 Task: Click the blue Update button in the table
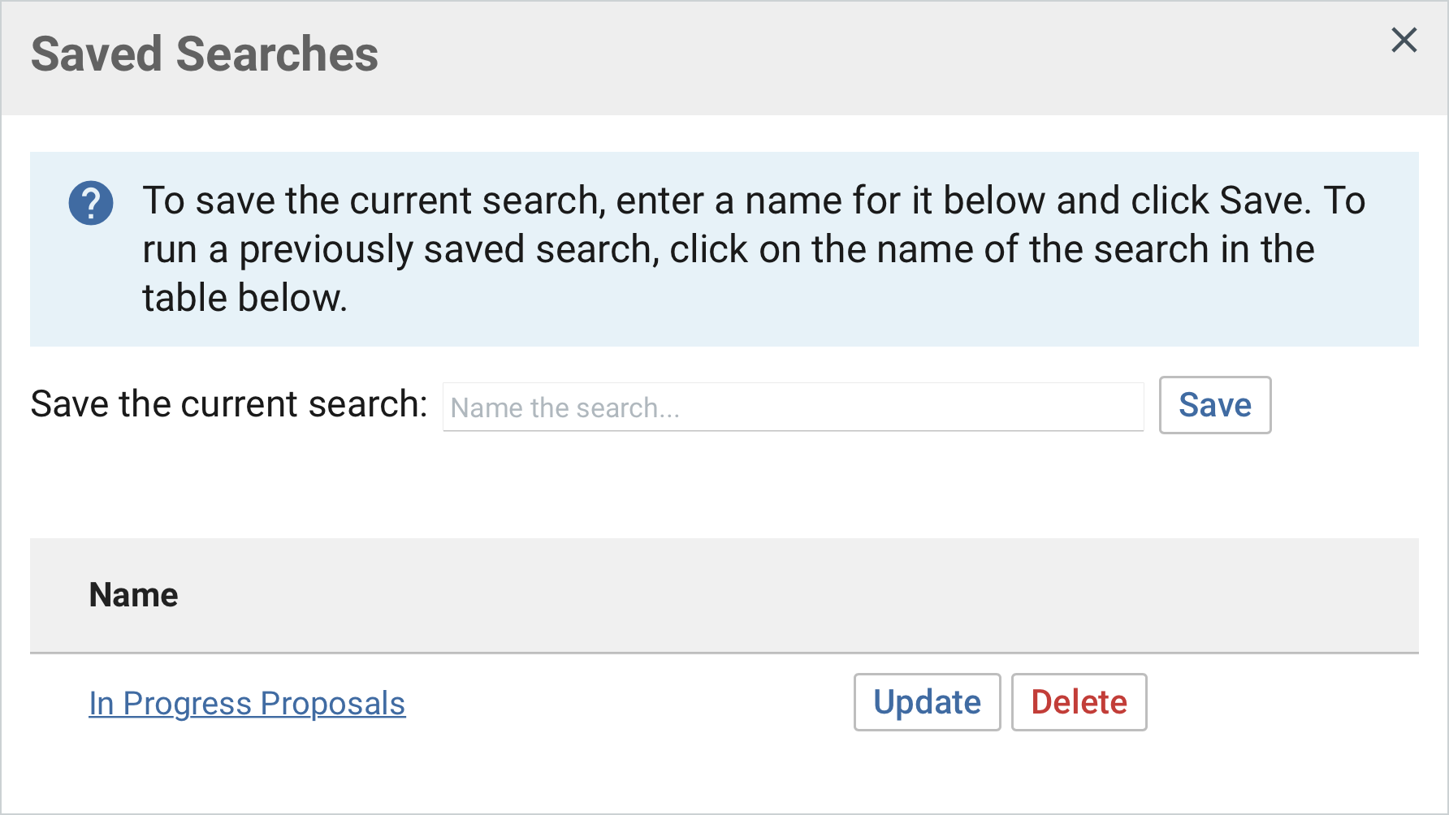coord(927,702)
